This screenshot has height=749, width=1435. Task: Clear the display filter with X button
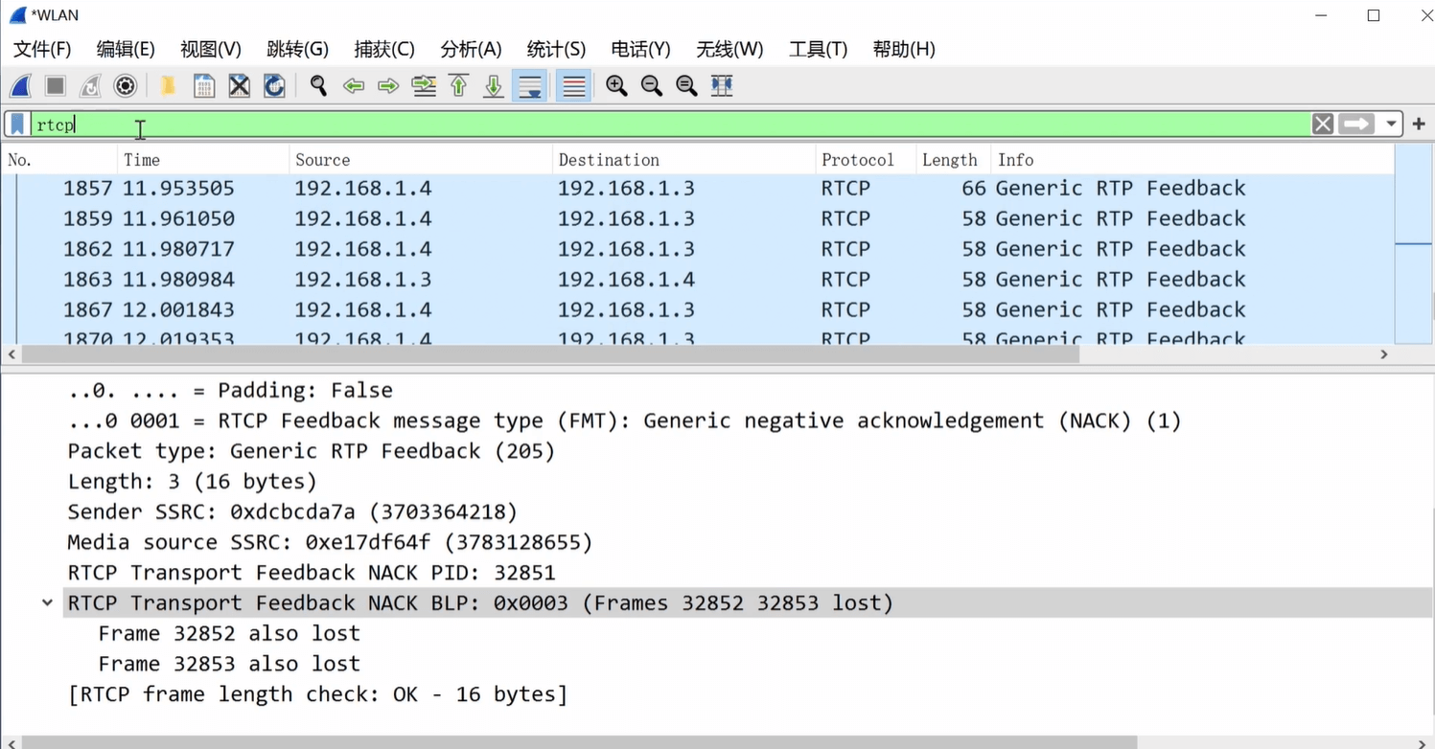(x=1323, y=125)
